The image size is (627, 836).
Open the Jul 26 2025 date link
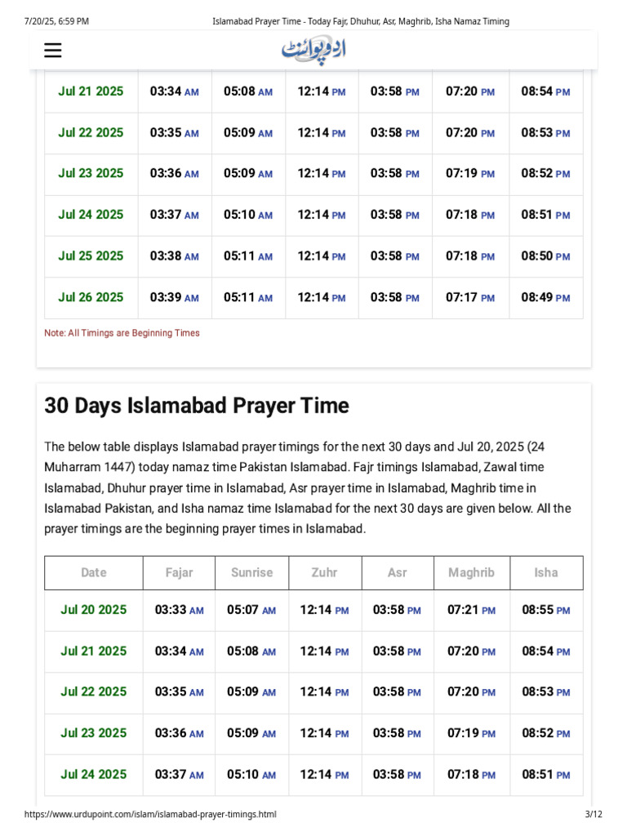tap(91, 298)
